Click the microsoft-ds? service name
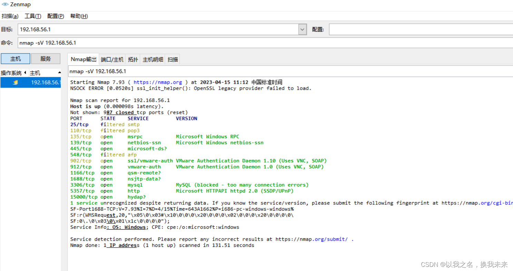Viewport: 513px width, 271px height. 147,149
